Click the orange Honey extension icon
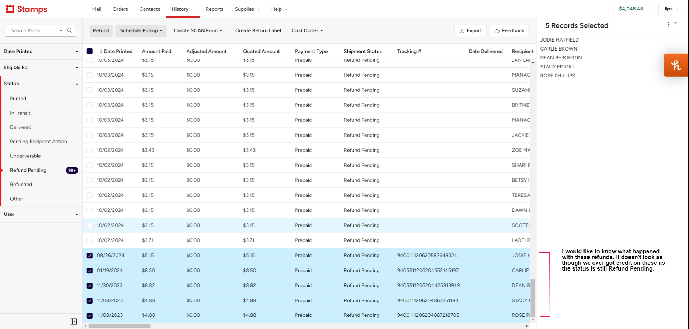689x329 pixels. pyautogui.click(x=676, y=65)
